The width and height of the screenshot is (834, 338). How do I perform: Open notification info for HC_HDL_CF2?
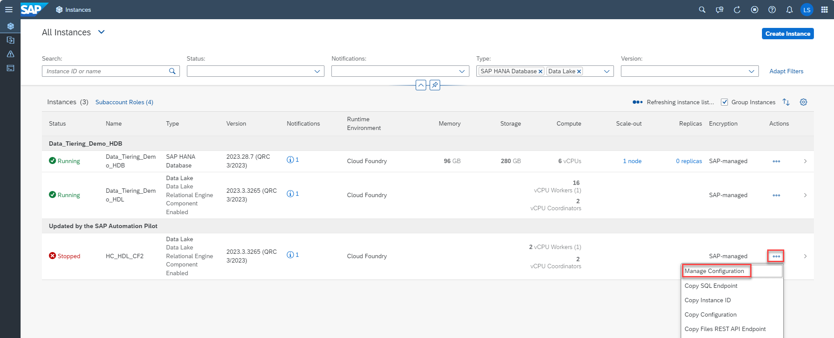[x=293, y=255]
